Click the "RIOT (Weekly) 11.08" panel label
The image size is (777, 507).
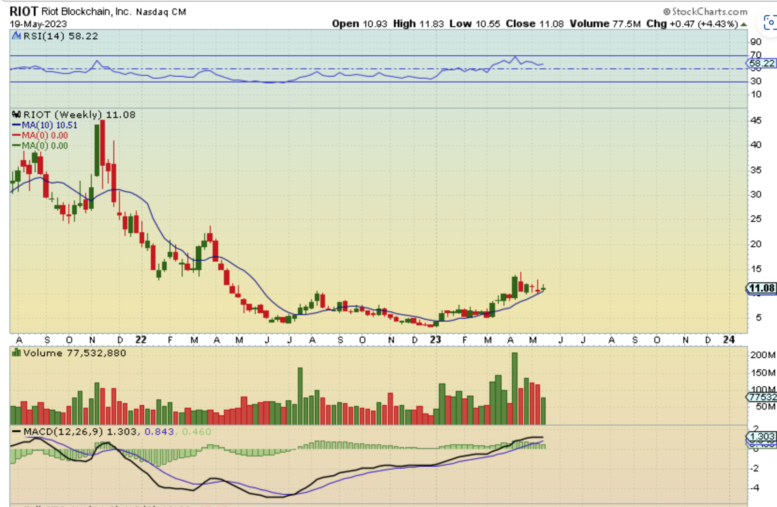click(x=79, y=115)
